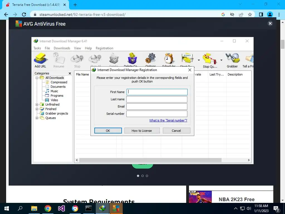Click the Start Queue toolbar icon
Screen dimensions: 285x214
[187, 60]
